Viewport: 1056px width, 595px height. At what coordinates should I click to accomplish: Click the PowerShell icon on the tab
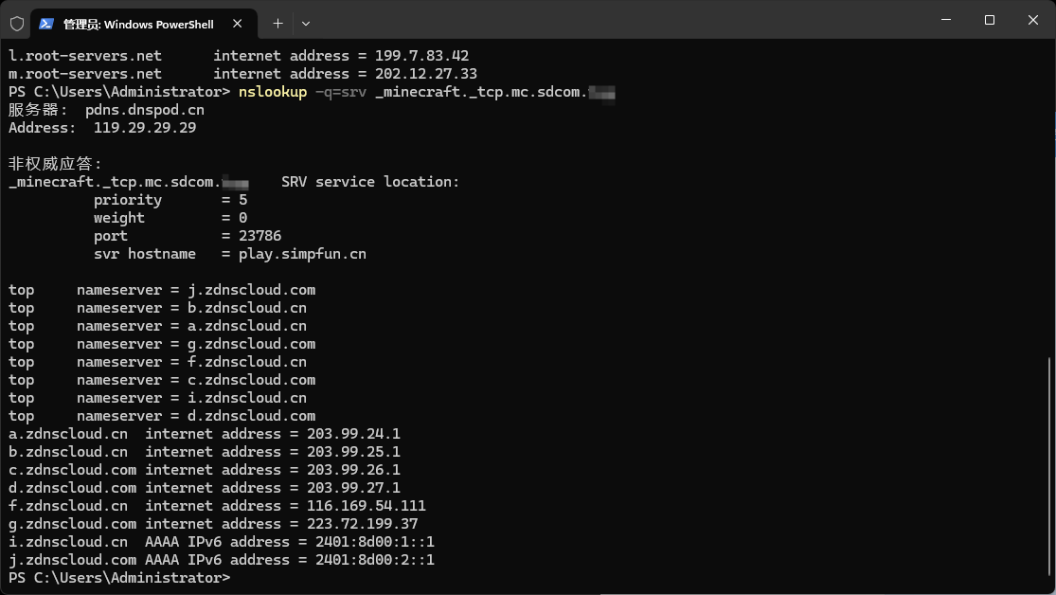click(x=45, y=25)
